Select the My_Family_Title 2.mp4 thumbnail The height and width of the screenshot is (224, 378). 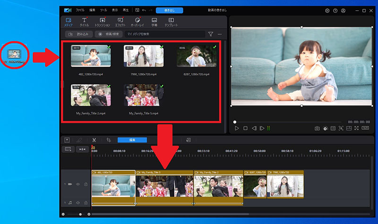click(91, 95)
